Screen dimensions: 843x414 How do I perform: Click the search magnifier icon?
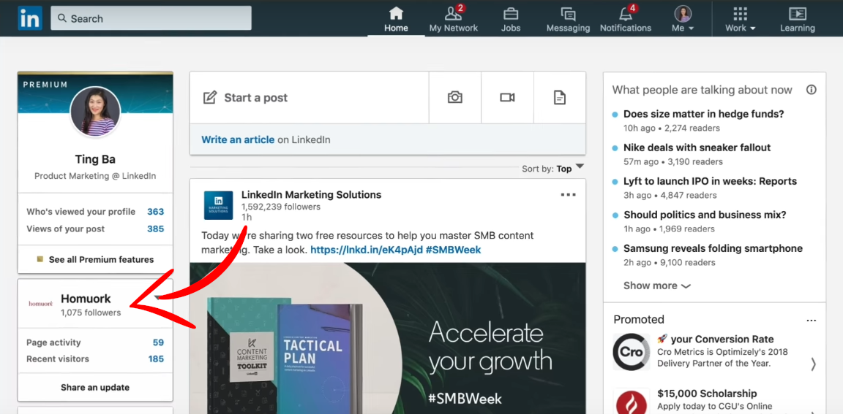click(x=62, y=18)
